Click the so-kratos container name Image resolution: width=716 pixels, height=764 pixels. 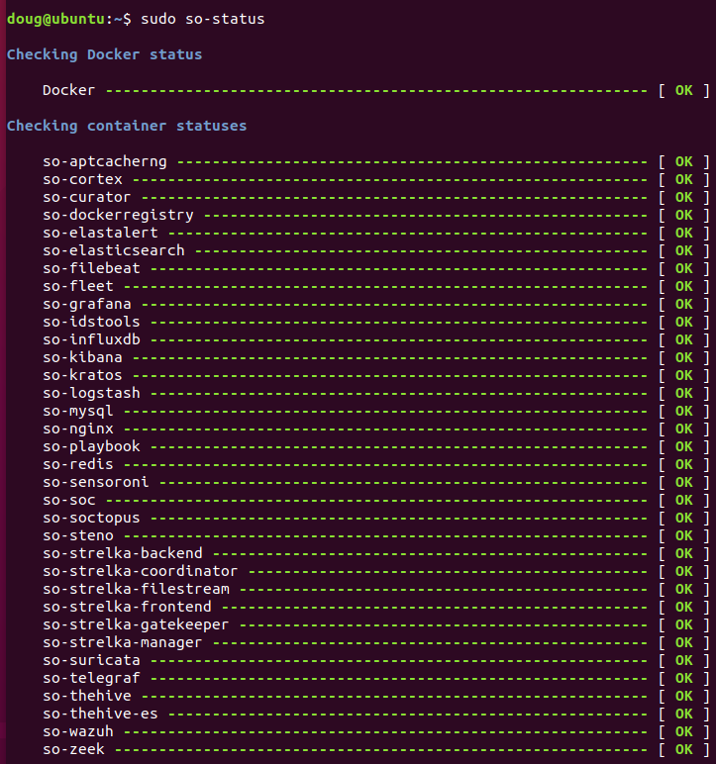(x=82, y=376)
